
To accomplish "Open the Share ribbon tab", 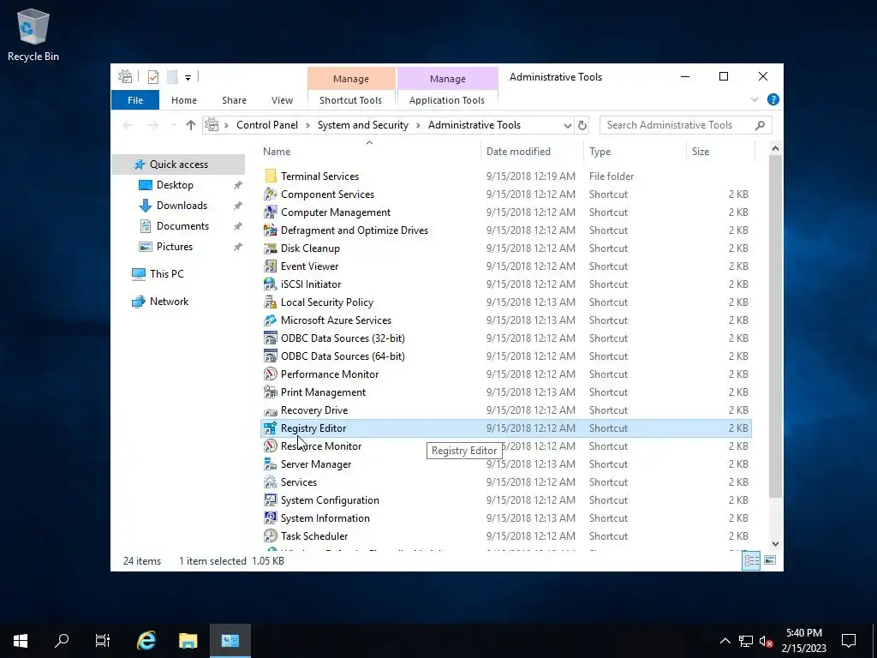I will coord(234,100).
